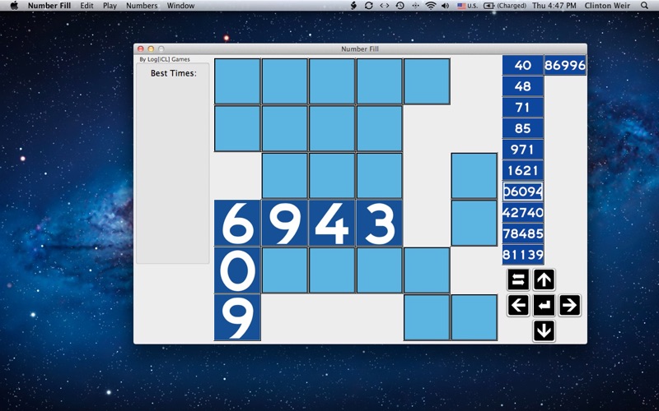Open the Play menu
The height and width of the screenshot is (411, 659).
(x=110, y=6)
